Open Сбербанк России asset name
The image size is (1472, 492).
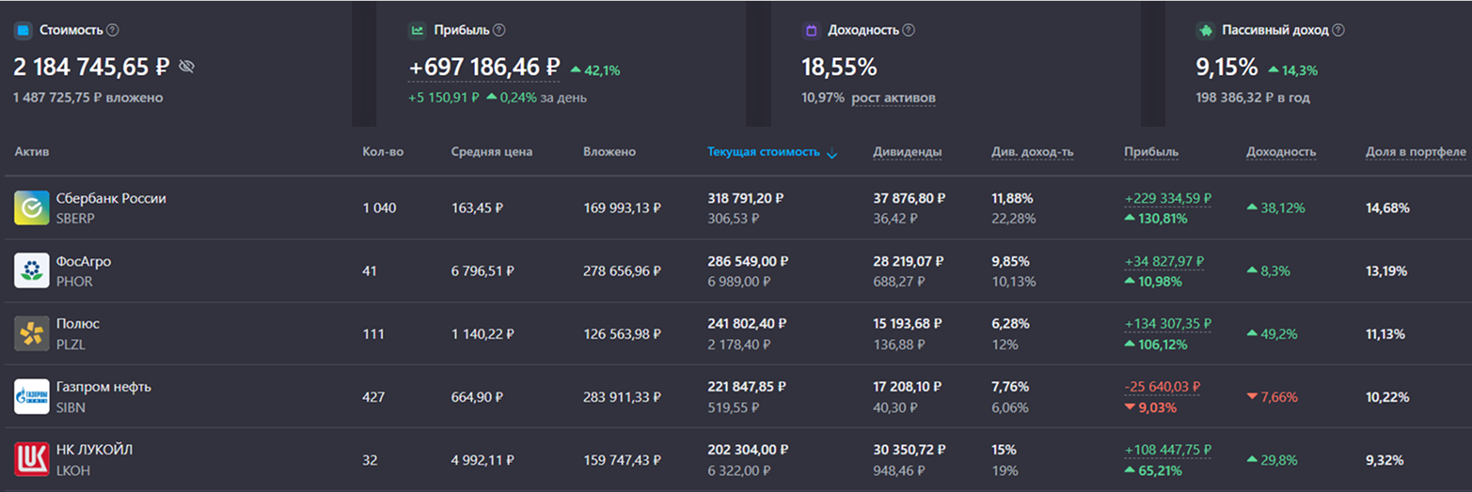point(111,199)
